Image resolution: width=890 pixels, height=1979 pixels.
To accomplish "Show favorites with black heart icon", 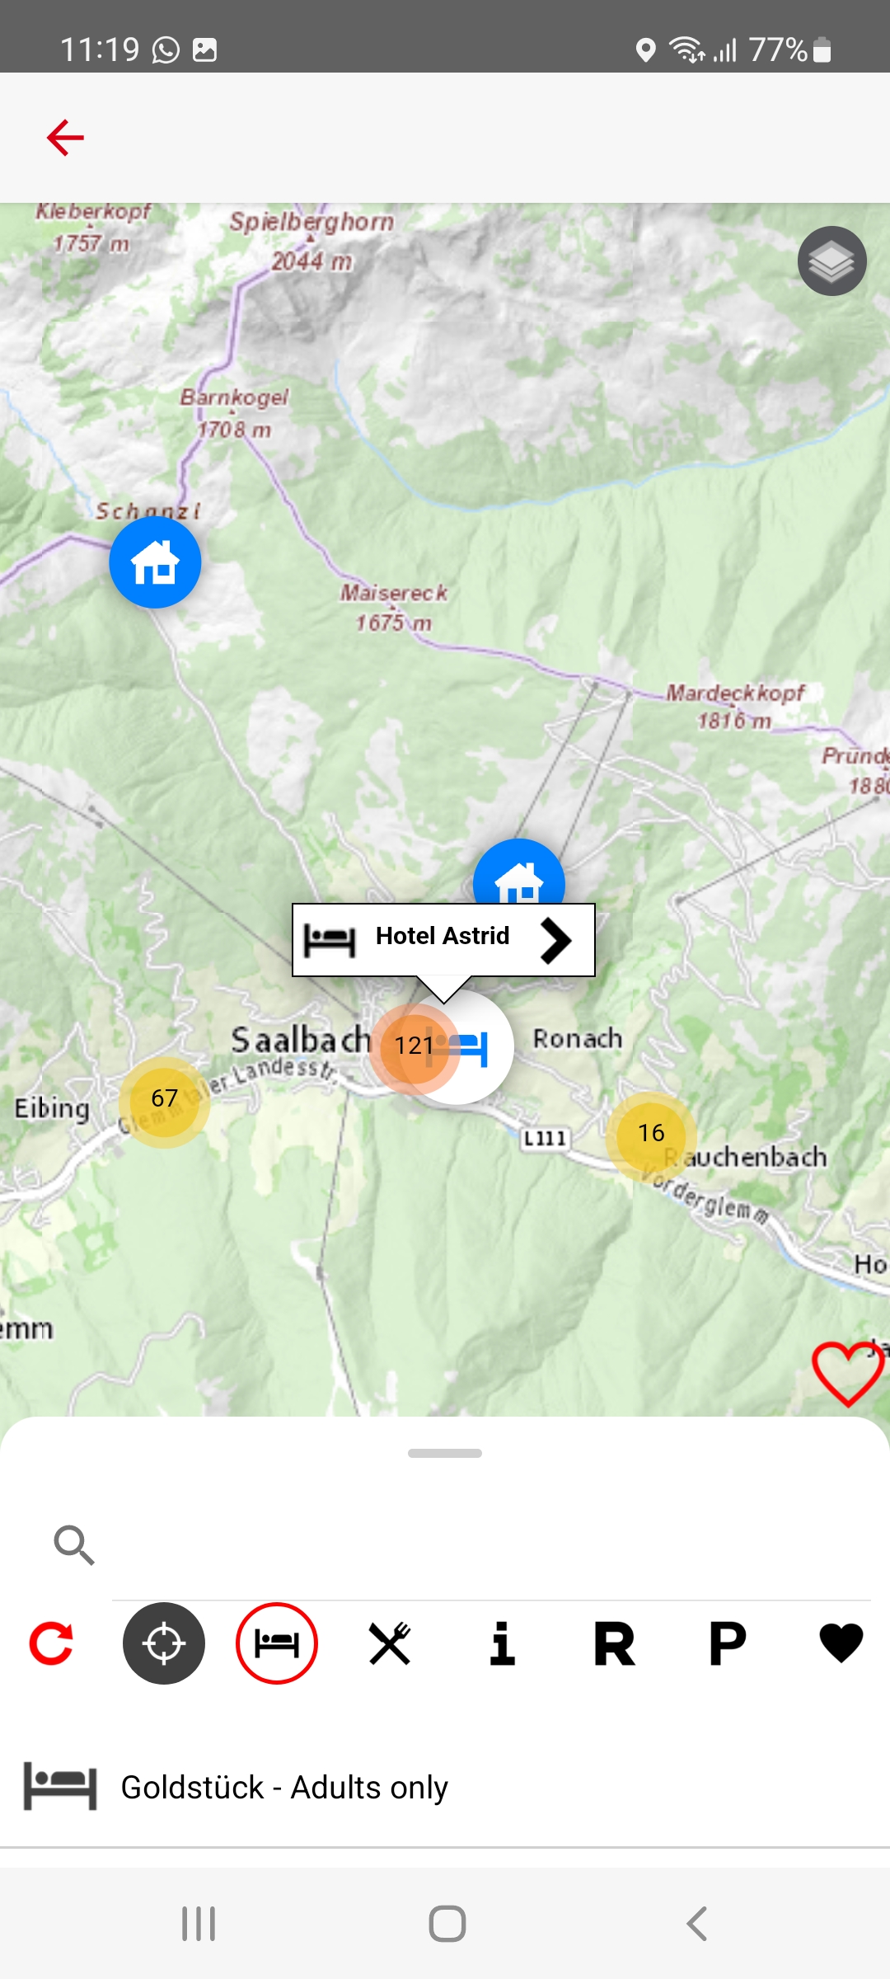I will (x=841, y=1643).
